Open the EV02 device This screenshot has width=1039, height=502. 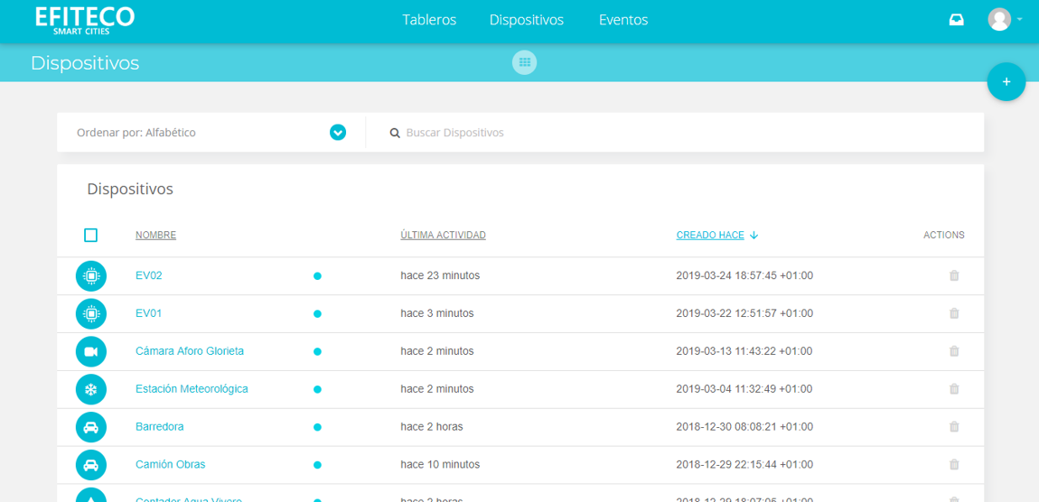[148, 276]
